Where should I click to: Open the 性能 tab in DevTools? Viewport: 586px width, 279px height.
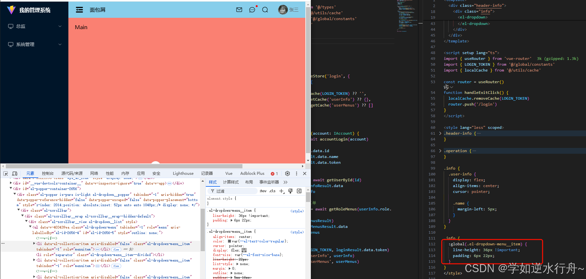point(110,173)
